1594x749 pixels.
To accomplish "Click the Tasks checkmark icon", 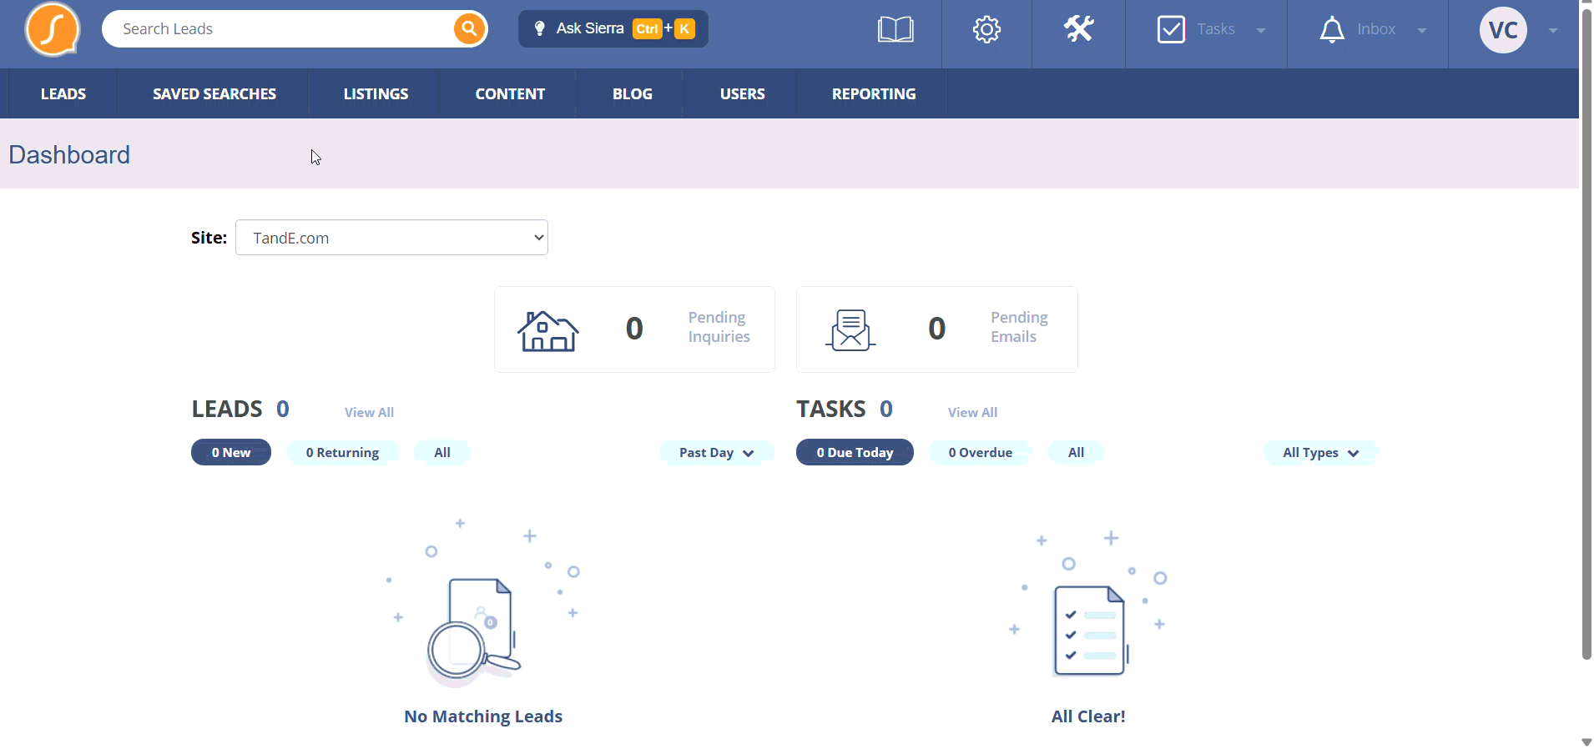I will pyautogui.click(x=1171, y=30).
